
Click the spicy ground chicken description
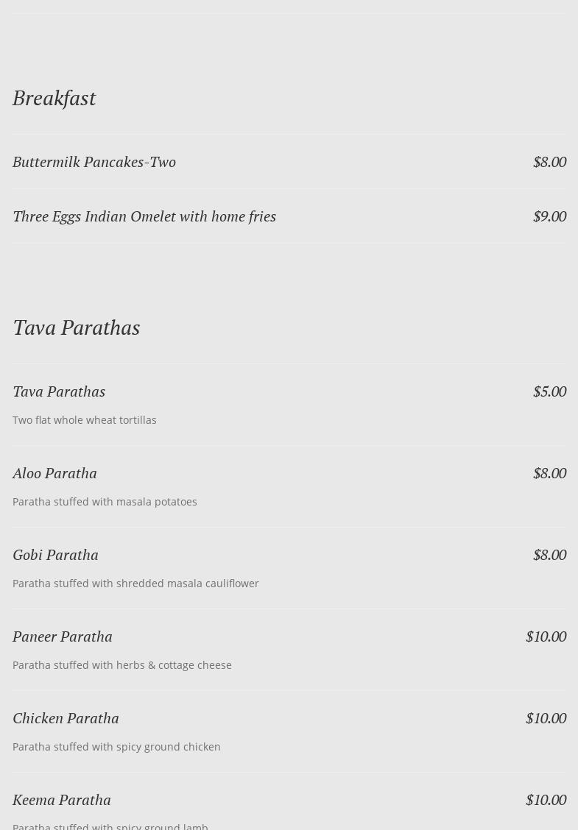click(116, 747)
